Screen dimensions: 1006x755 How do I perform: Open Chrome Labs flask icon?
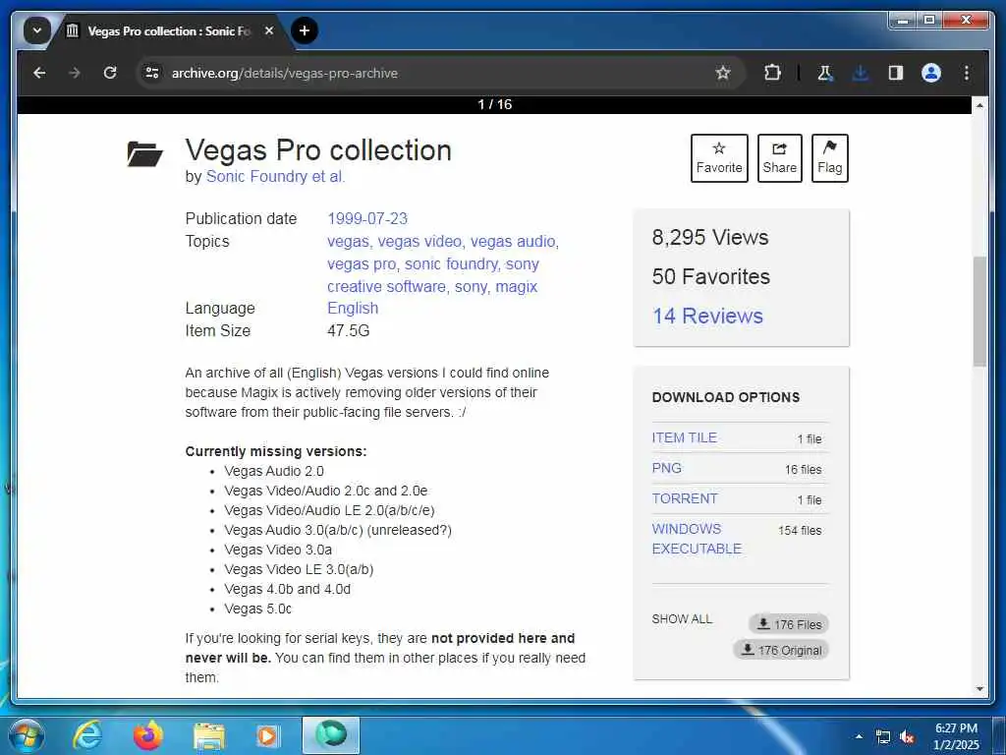pos(825,73)
